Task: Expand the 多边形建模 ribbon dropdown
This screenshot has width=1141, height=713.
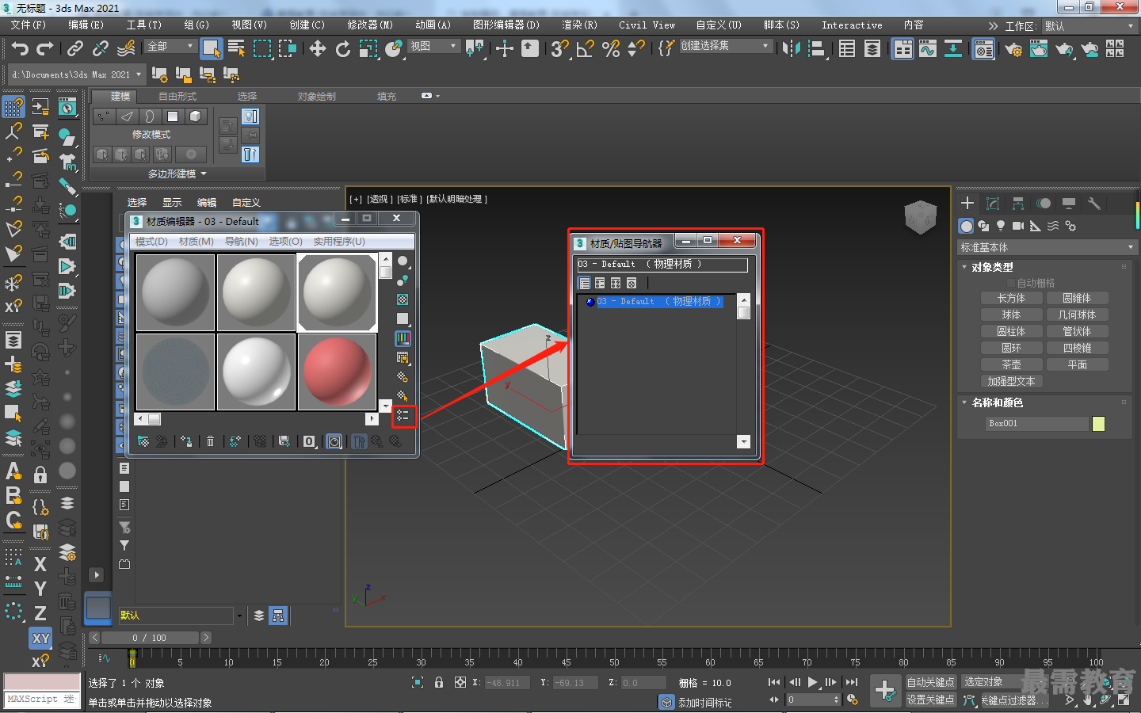Action: click(177, 173)
